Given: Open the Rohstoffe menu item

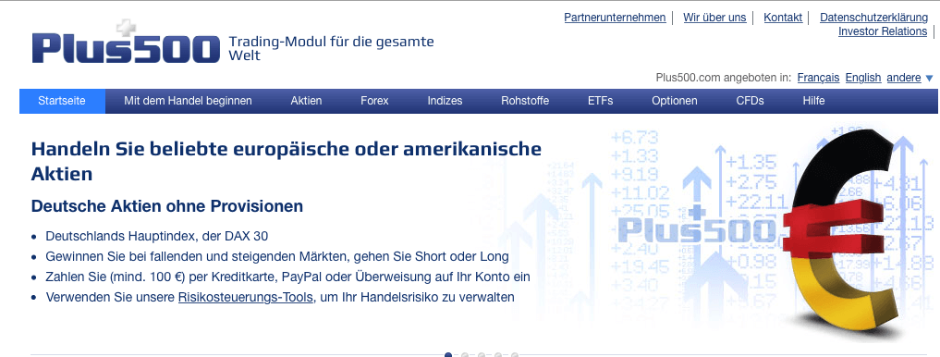Looking at the screenshot, I should (525, 101).
